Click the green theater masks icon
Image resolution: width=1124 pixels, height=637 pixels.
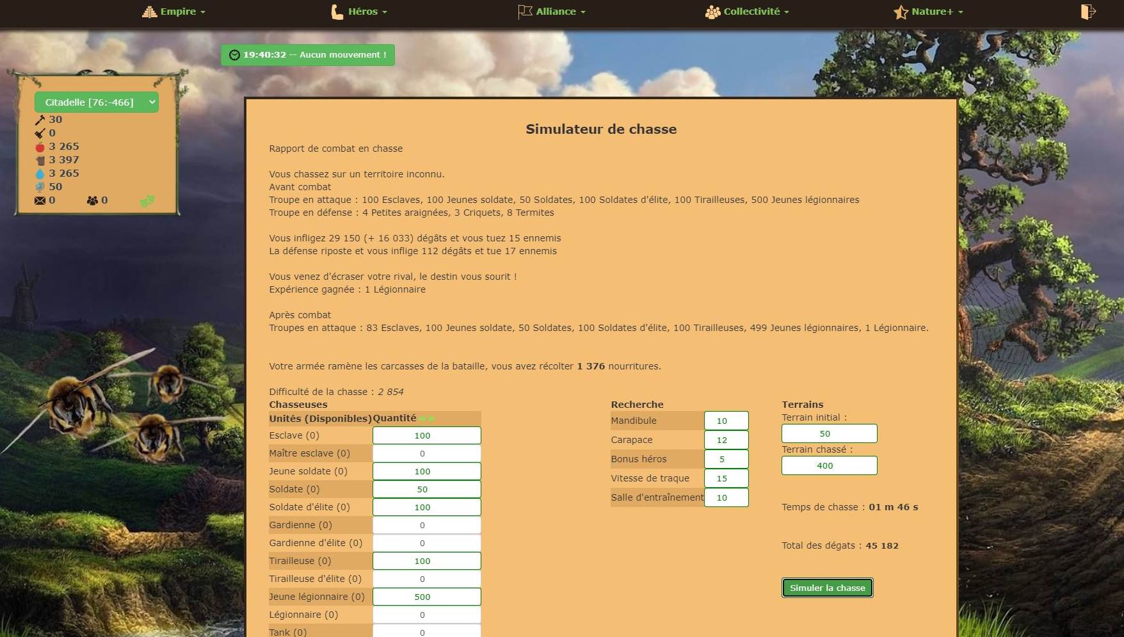click(147, 201)
